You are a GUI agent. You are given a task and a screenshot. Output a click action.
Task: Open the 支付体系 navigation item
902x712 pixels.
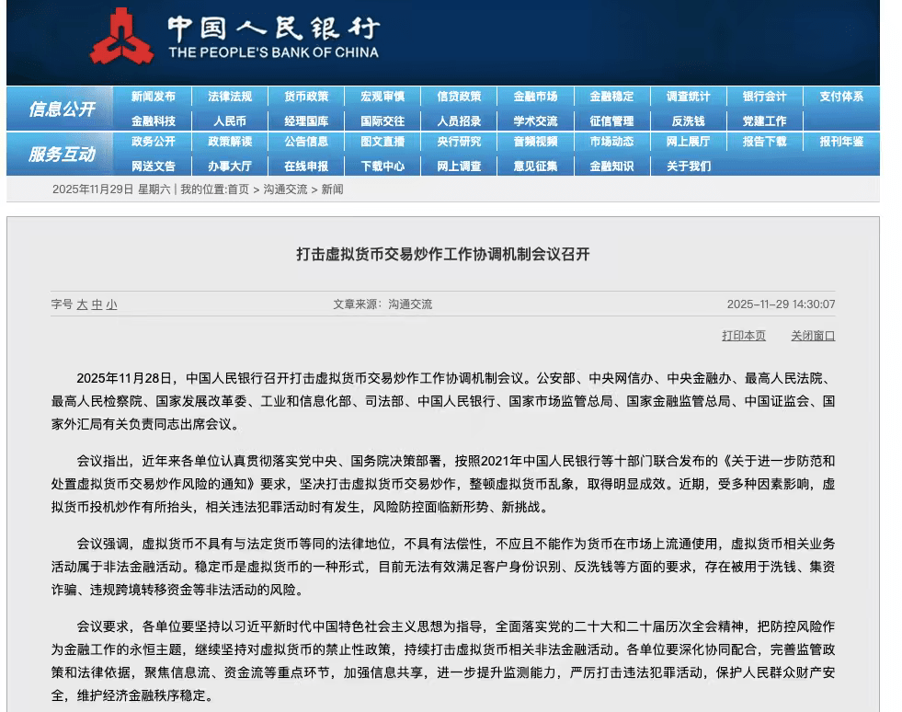tap(840, 97)
